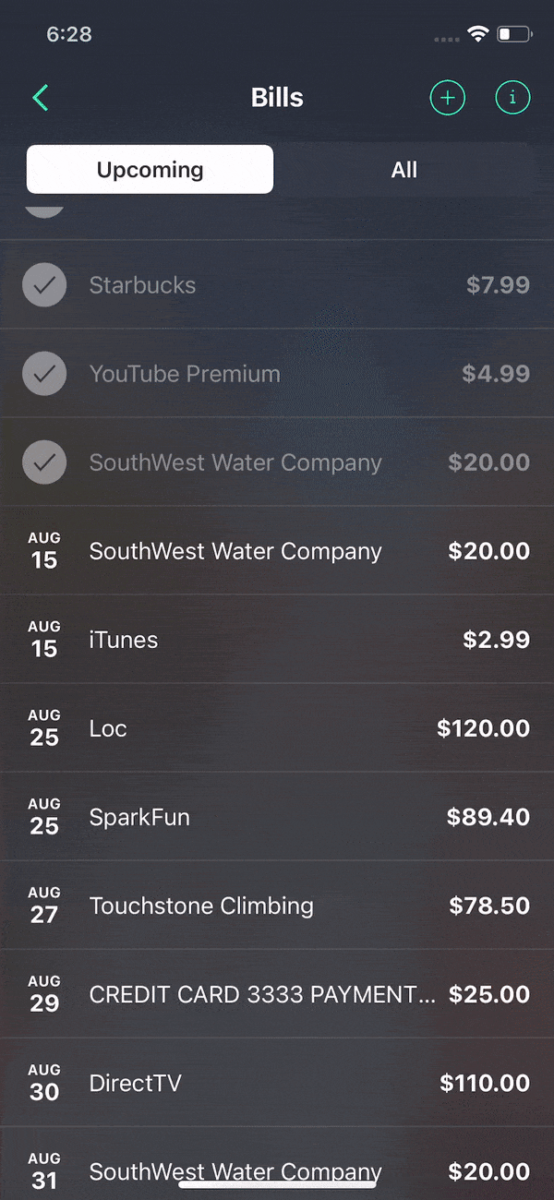The width and height of the screenshot is (554, 1200).
Task: Tap the Aug 27 date badge
Action: pos(44,905)
